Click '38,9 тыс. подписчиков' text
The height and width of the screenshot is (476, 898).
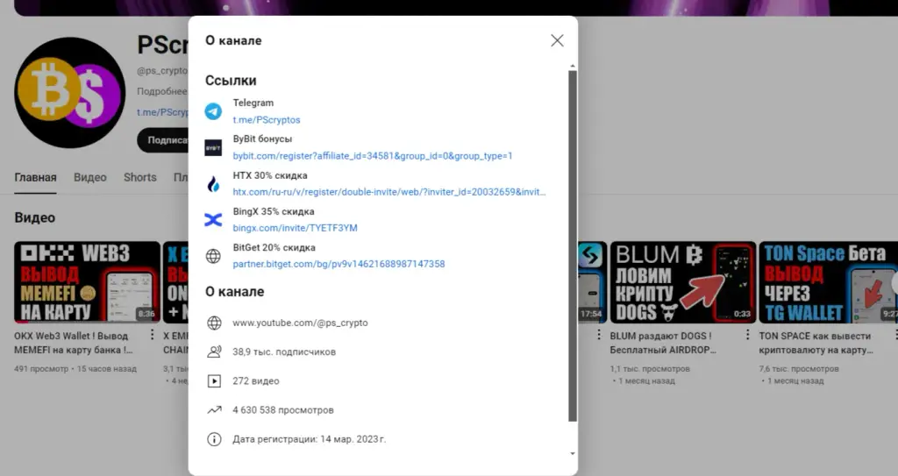(x=284, y=352)
